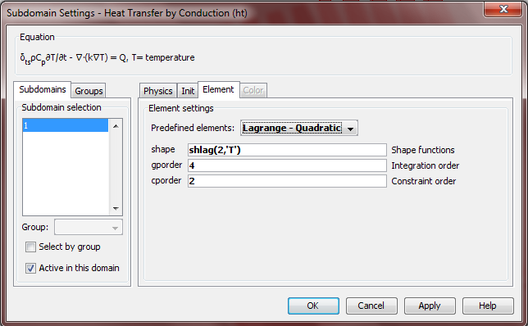Open the Groups tab
The width and height of the screenshot is (528, 326).
[89, 91]
